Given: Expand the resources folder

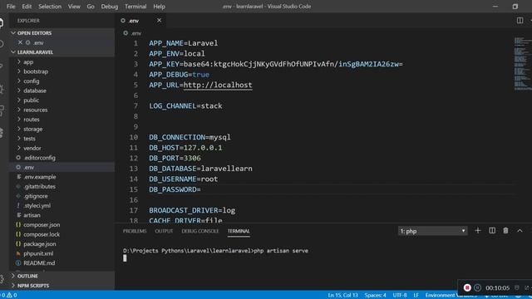Looking at the screenshot, I should (35, 110).
